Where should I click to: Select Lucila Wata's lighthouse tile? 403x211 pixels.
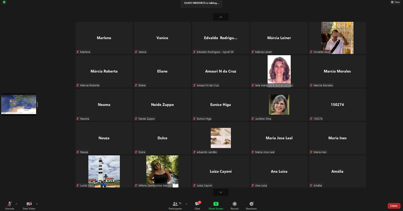(104, 171)
